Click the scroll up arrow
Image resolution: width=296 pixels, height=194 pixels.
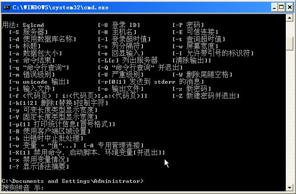[289, 18]
